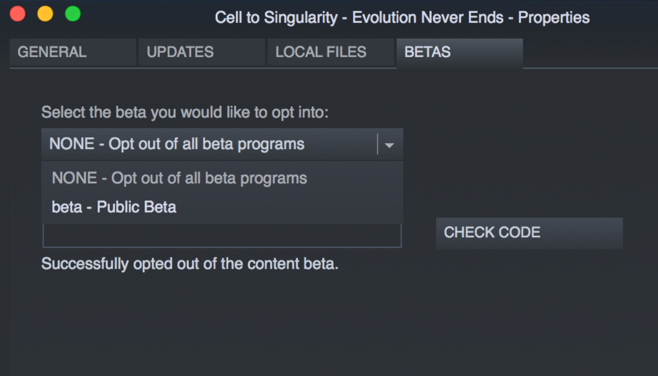
Task: Collapse the beta selection combo box
Action: (x=222, y=144)
